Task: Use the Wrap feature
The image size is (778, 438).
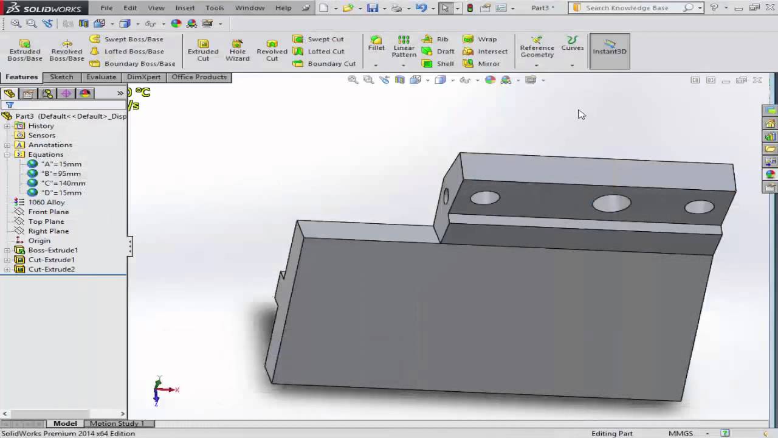Action: [x=480, y=39]
